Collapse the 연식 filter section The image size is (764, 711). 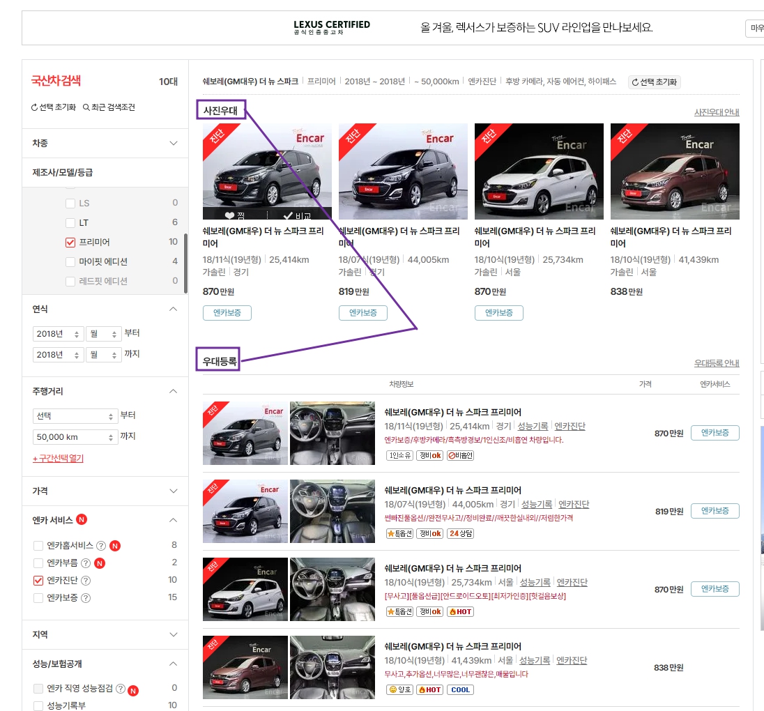(173, 309)
